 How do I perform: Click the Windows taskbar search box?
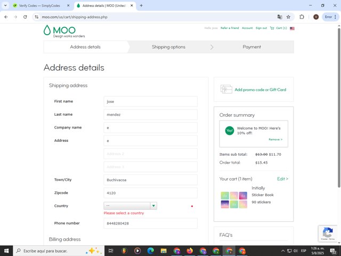(59, 251)
